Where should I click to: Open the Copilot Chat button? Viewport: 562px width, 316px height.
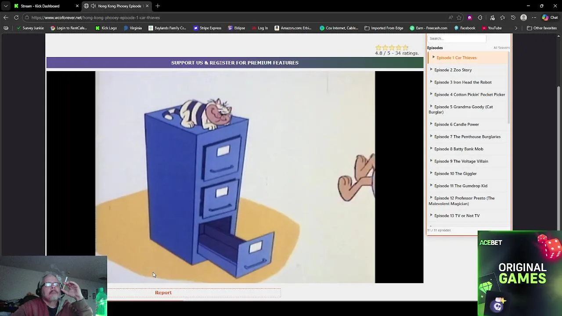pyautogui.click(x=550, y=18)
